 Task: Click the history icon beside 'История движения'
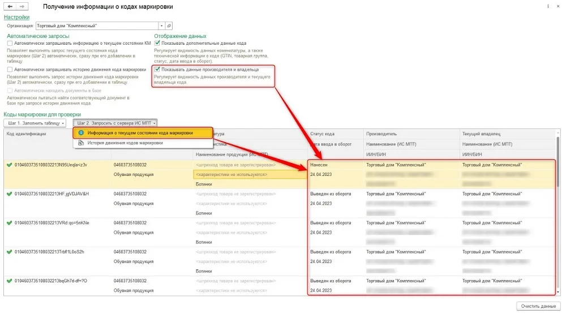tap(81, 143)
